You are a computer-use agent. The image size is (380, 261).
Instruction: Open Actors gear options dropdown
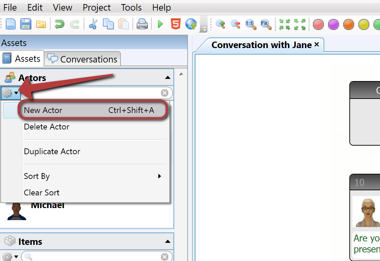pos(10,93)
